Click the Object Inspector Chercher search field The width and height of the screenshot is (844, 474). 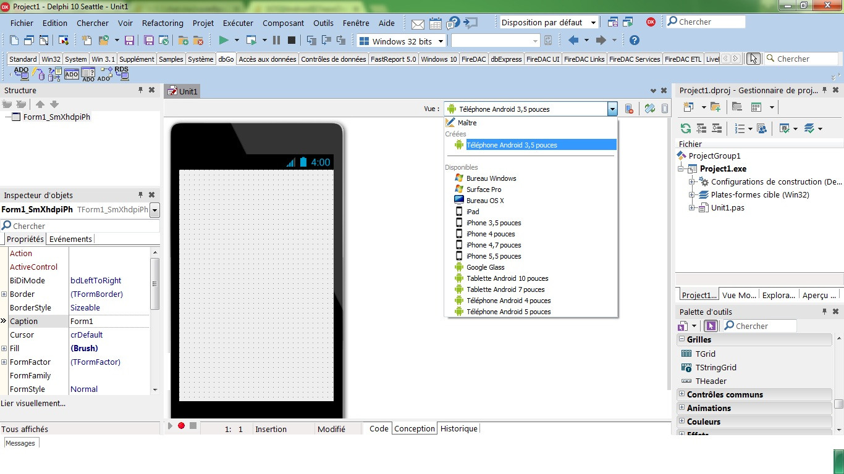(80, 226)
